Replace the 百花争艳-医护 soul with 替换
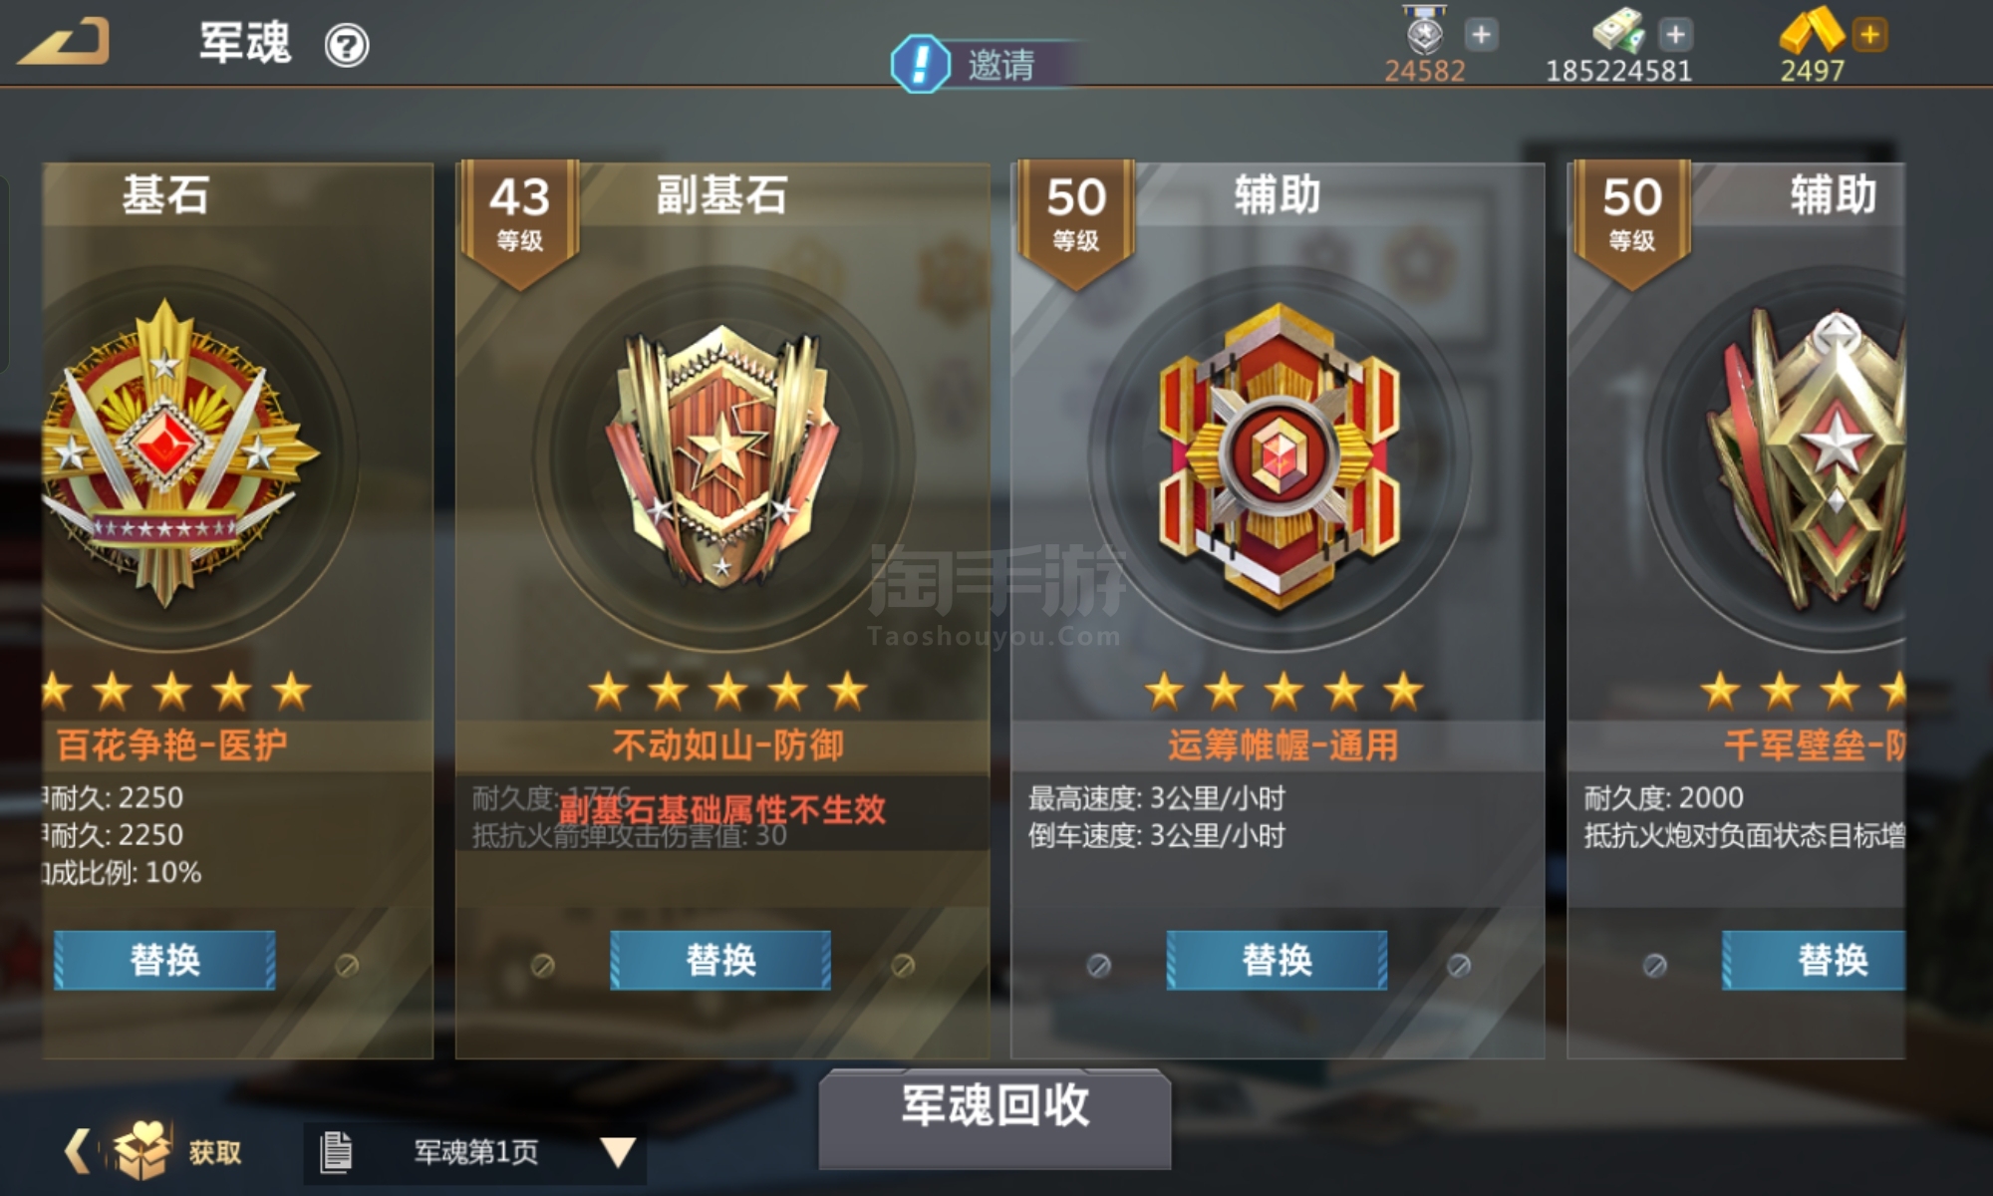 pos(164,960)
